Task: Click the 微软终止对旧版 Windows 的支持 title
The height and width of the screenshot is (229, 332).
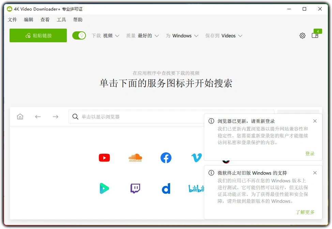Action: pos(252,173)
